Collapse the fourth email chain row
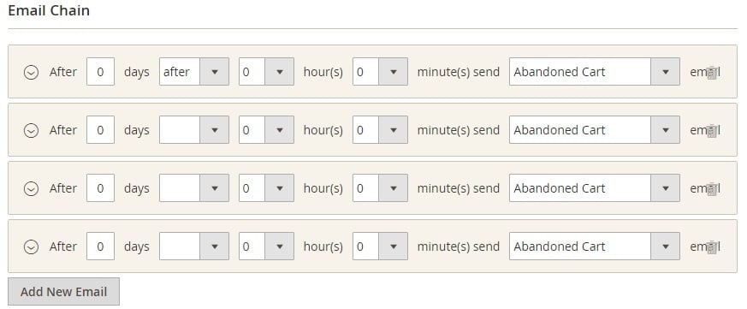This screenshot has width=747, height=309. pos(31,247)
